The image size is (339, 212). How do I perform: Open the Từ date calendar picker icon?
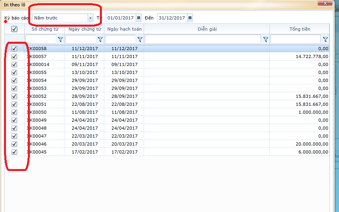click(x=139, y=18)
